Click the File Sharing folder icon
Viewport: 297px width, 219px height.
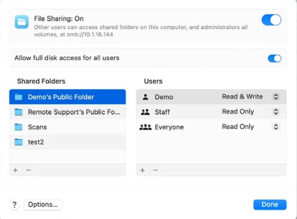click(x=22, y=22)
